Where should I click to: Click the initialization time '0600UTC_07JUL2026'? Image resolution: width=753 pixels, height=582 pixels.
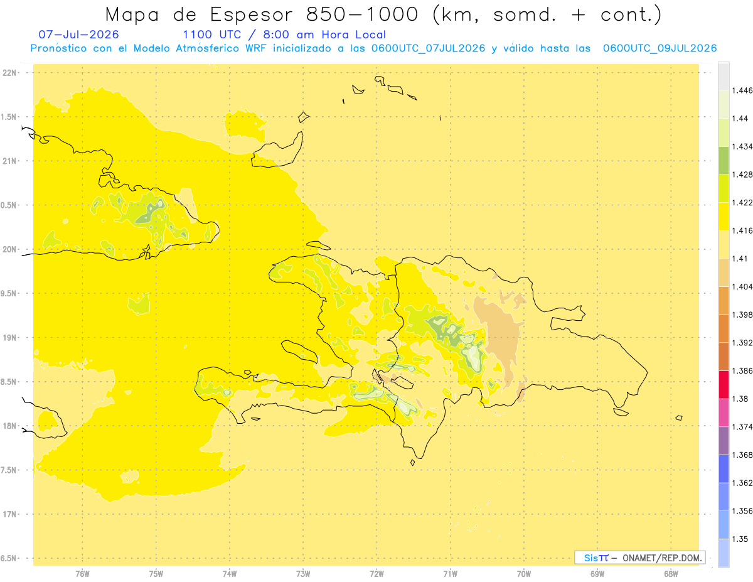pyautogui.click(x=429, y=48)
